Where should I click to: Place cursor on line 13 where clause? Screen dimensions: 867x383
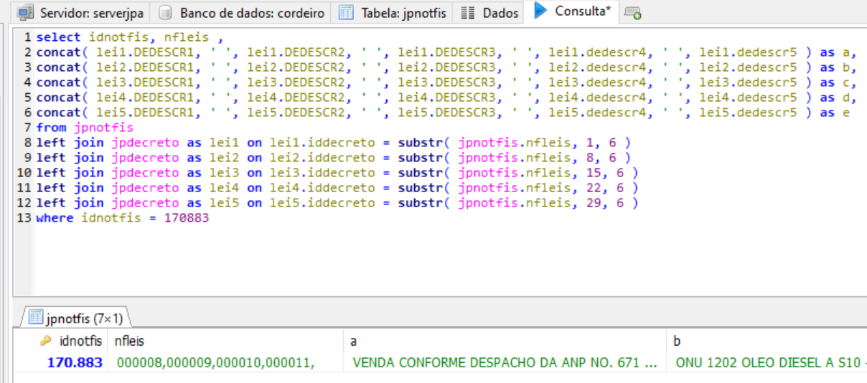pos(122,218)
